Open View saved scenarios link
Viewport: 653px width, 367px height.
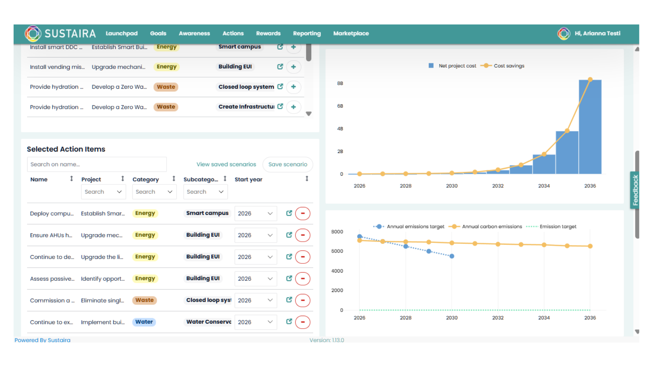[226, 164]
